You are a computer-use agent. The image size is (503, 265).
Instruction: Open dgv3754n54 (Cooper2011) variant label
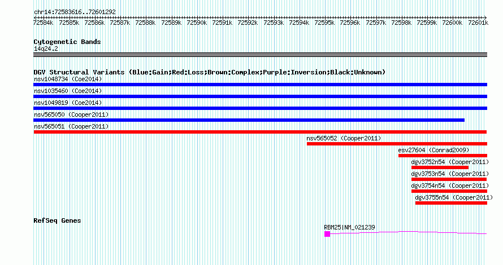coord(450,185)
